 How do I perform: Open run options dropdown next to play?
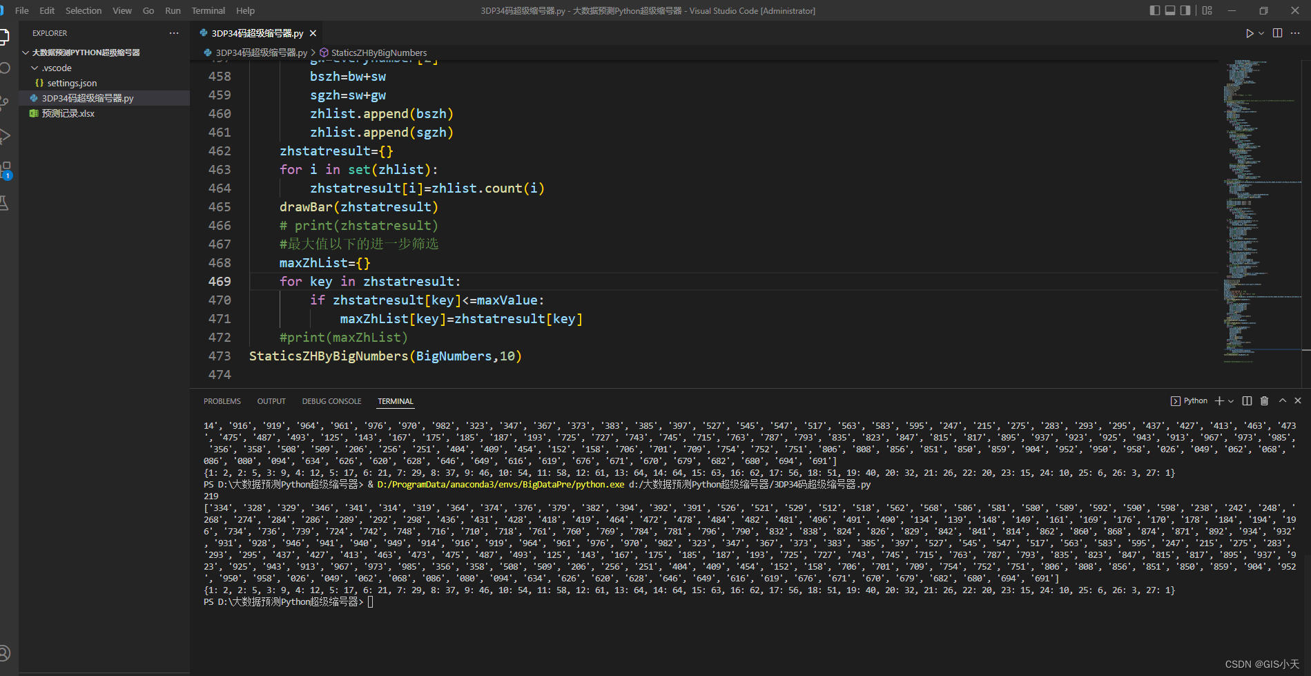(1261, 33)
